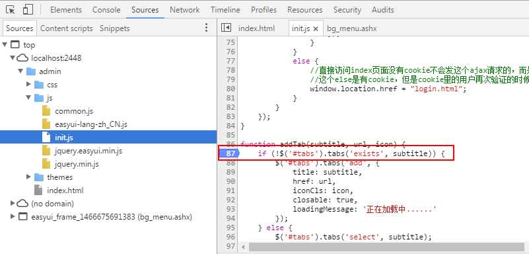Switch to Snippets sub-tab
Image resolution: width=529 pixels, height=254 pixels.
pyautogui.click(x=115, y=28)
